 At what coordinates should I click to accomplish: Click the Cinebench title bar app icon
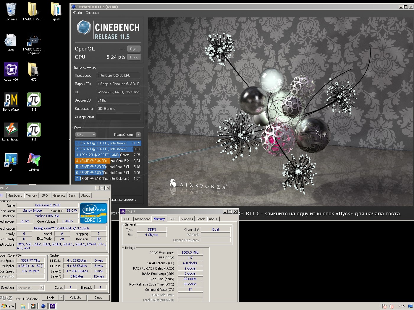[74, 7]
